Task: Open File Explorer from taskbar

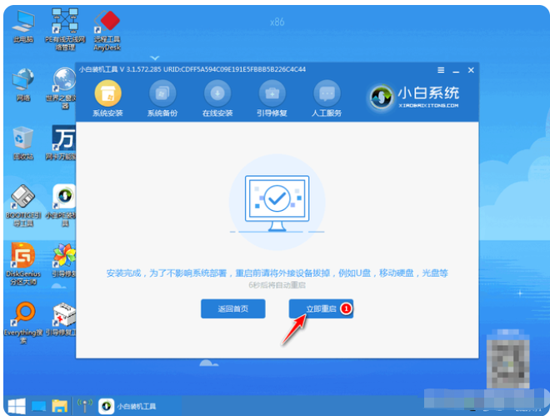Action: coord(60,406)
